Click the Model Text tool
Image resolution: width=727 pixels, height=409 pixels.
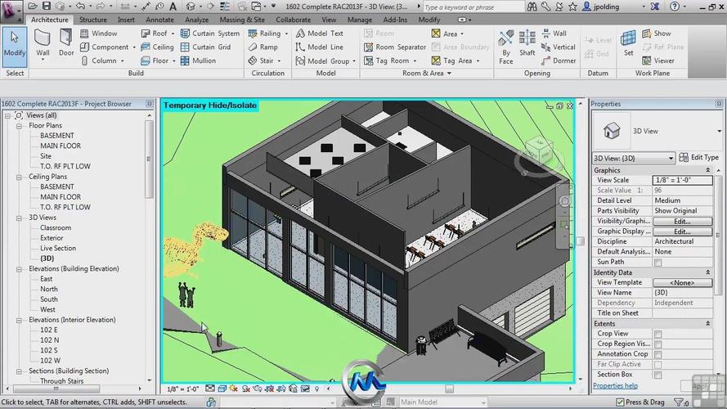[320, 34]
